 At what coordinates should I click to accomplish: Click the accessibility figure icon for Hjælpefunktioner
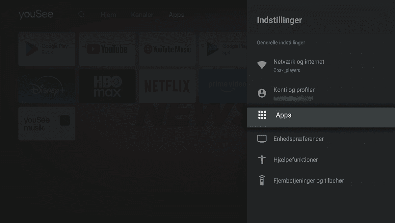tap(262, 160)
